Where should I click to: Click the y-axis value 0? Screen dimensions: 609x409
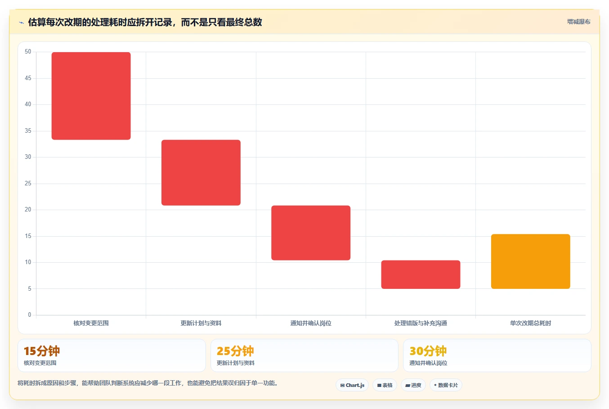[30, 315]
